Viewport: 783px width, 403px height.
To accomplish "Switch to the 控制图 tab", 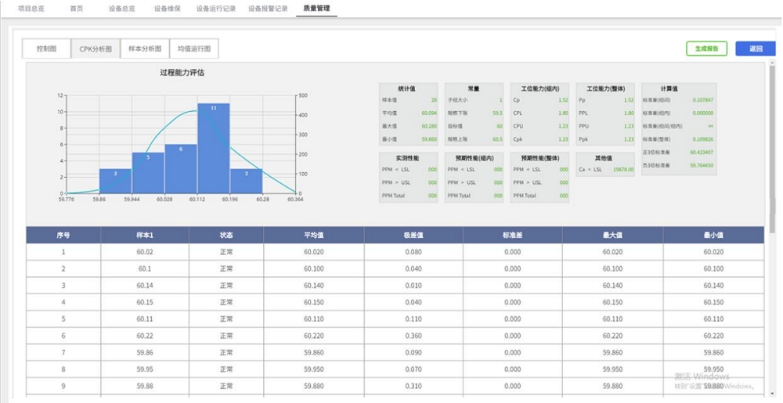I will pos(46,49).
